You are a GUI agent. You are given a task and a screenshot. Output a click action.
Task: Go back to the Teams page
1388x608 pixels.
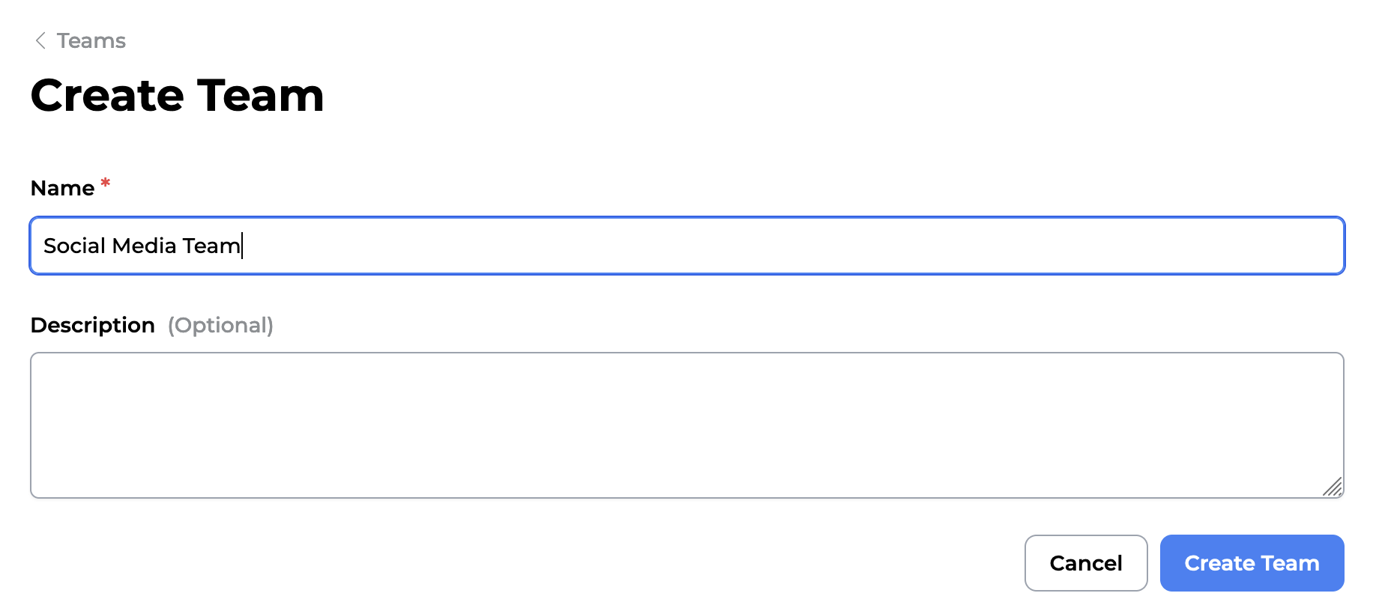click(x=91, y=40)
